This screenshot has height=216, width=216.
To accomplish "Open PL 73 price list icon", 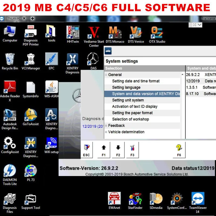I will click(x=31, y=171).
